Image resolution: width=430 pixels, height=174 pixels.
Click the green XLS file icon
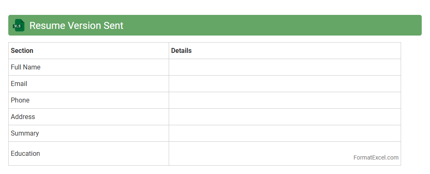pyautogui.click(x=19, y=26)
